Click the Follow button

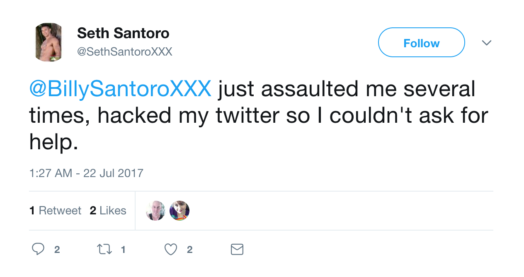(x=421, y=42)
